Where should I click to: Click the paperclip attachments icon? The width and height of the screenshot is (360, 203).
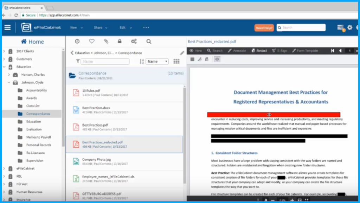click(x=106, y=41)
